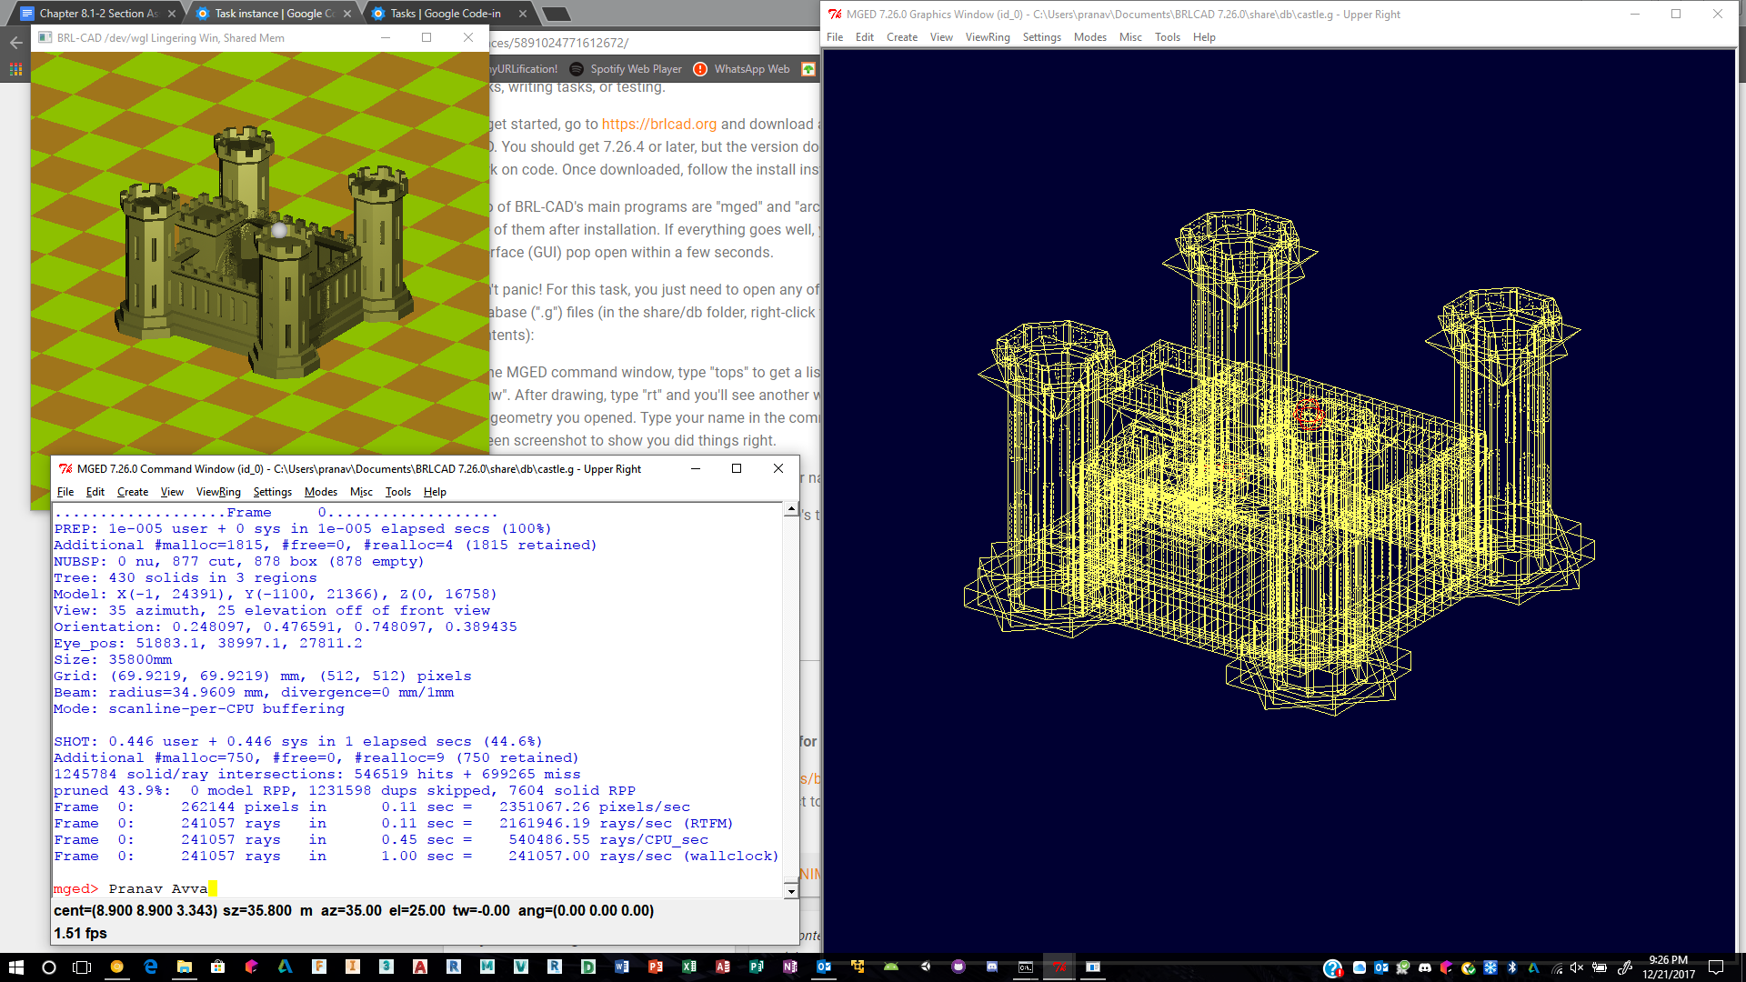Open Modes menu in MGED Command Window
The width and height of the screenshot is (1746, 982).
[321, 492]
